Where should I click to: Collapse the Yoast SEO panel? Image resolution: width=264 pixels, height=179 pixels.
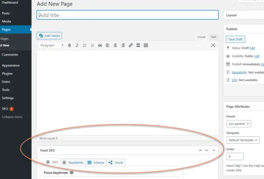214,150
